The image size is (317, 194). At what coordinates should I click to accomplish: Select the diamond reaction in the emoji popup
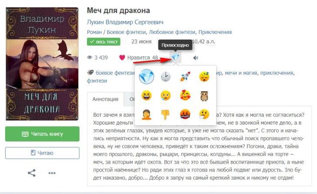pos(147,76)
